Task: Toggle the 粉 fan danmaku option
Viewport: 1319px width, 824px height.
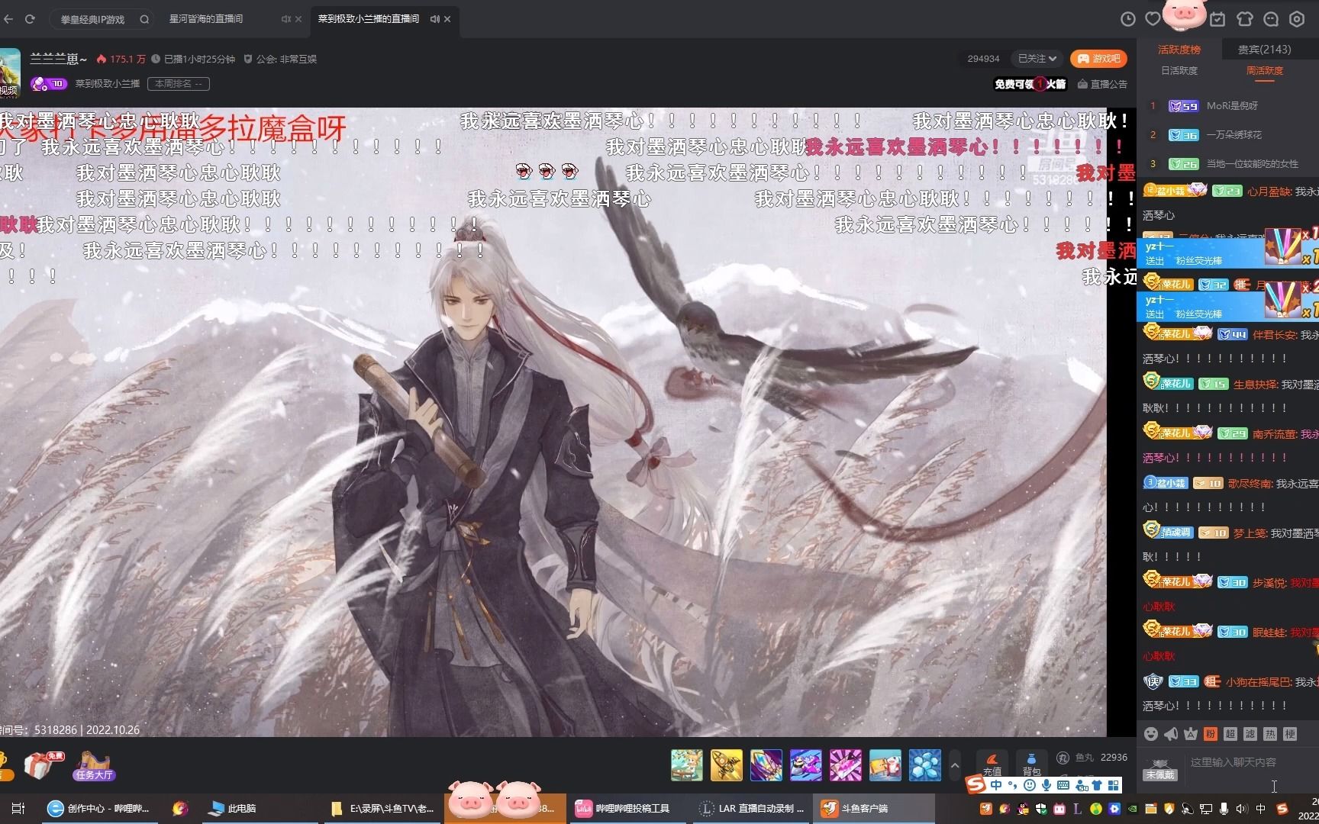Action: pos(1211,734)
